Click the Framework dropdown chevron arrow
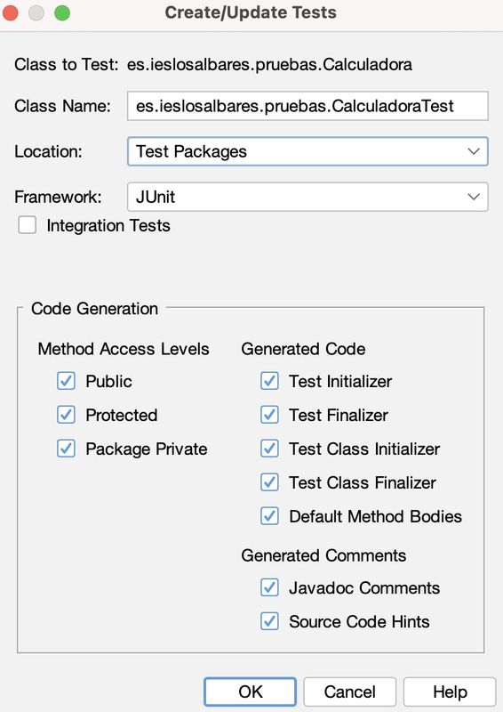Viewport: 503px width, 712px height. coord(474,197)
